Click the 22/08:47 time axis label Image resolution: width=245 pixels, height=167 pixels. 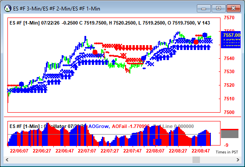point(201,151)
